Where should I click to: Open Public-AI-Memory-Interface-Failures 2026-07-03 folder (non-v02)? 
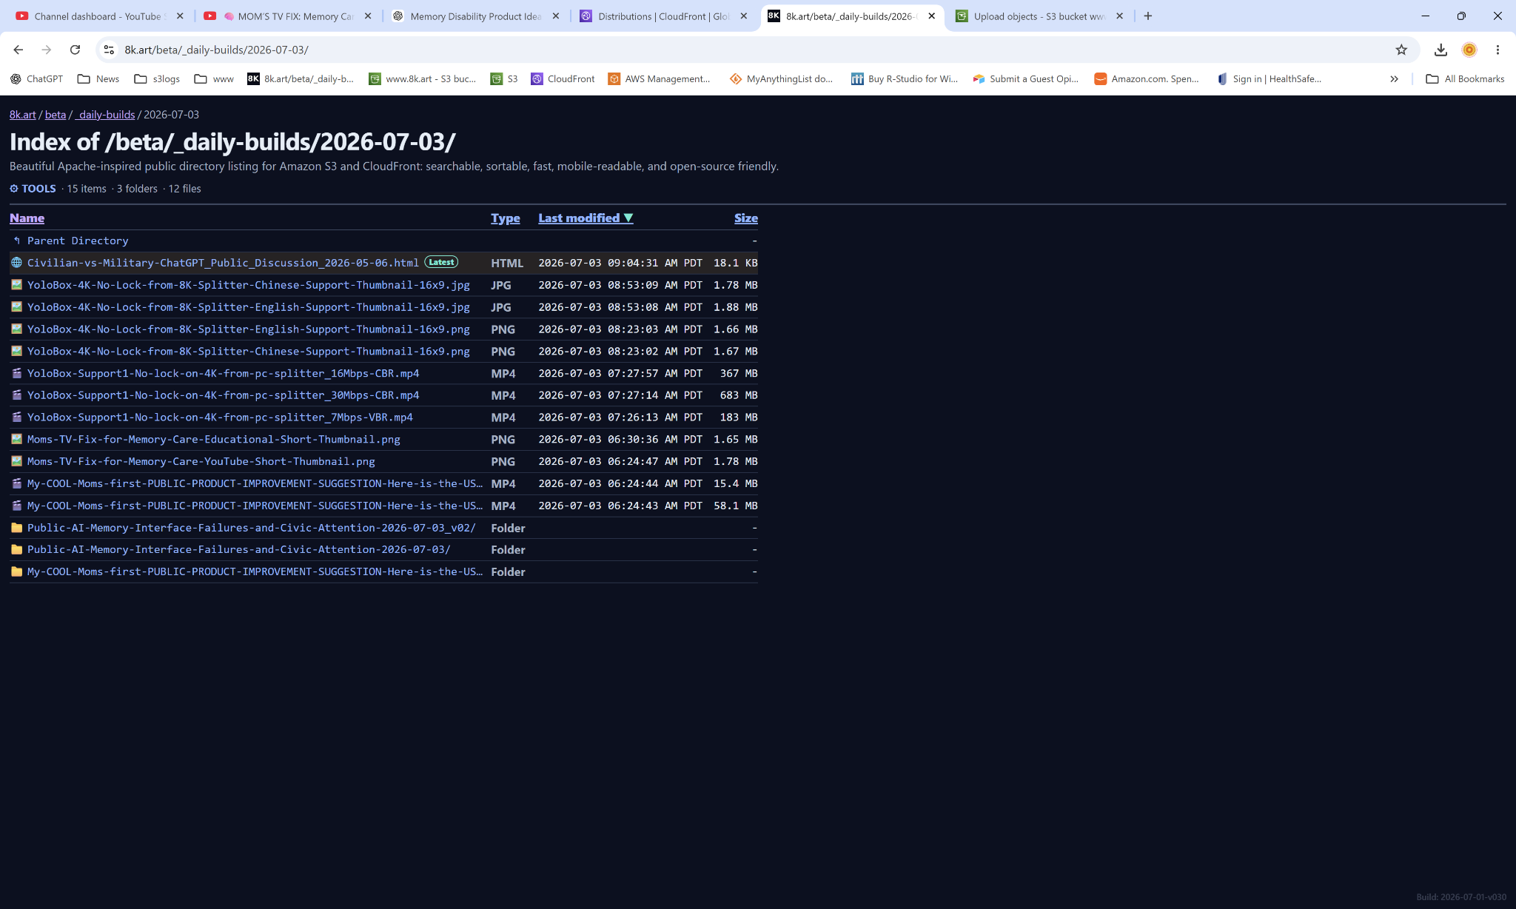click(x=239, y=549)
